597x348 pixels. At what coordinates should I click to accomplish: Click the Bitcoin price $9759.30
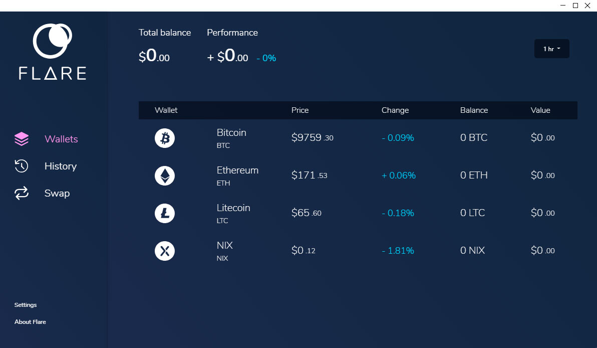point(312,137)
